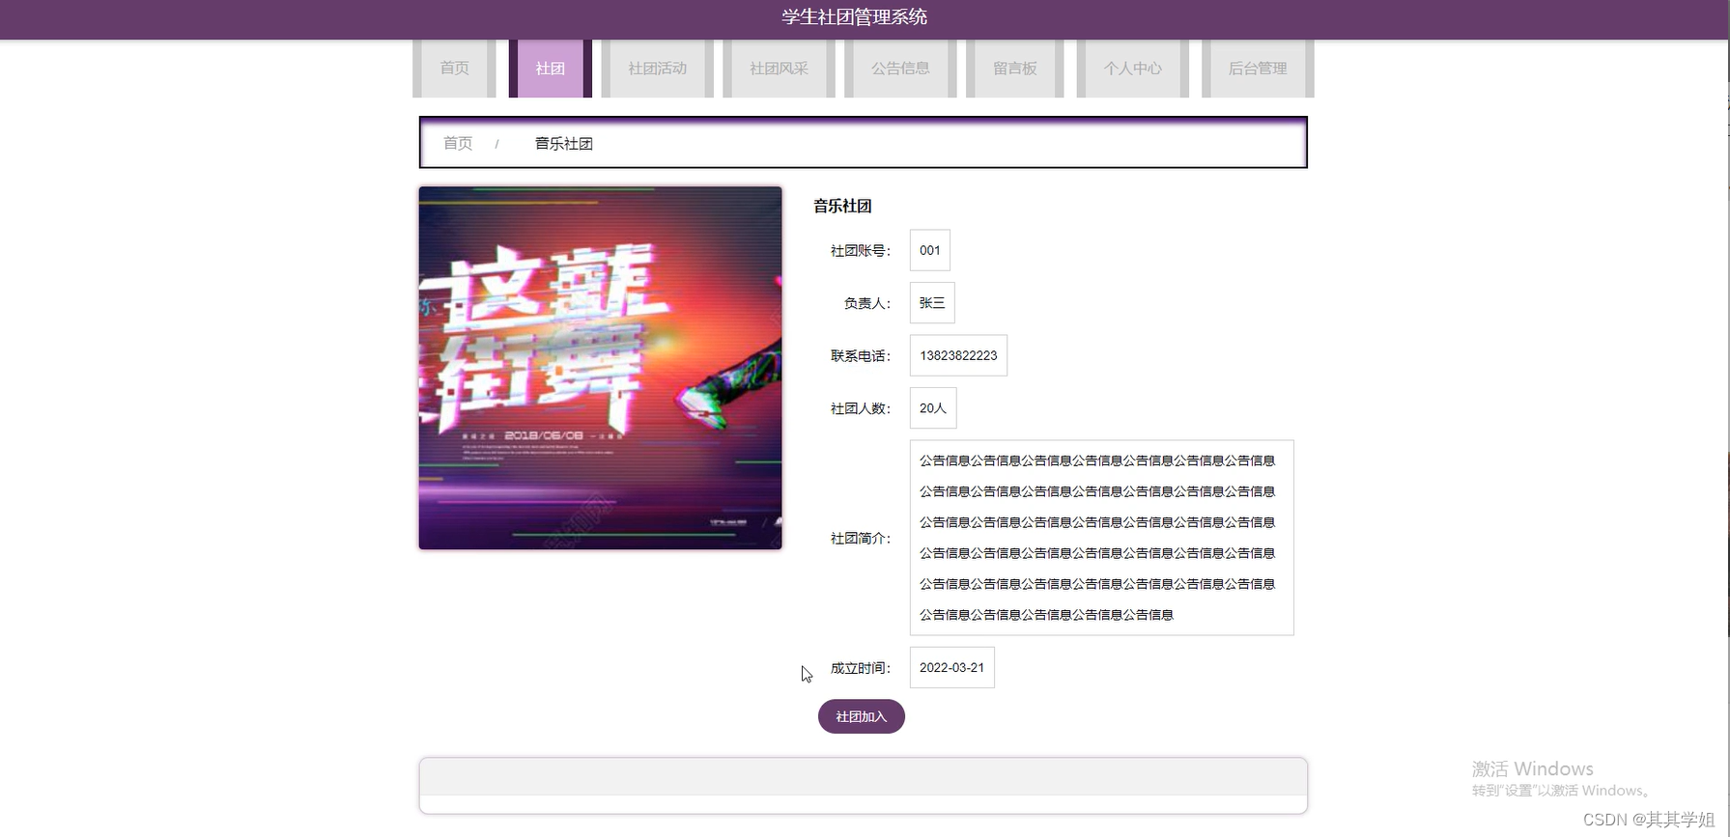Click the 首页 breadcrumb link

click(x=458, y=143)
